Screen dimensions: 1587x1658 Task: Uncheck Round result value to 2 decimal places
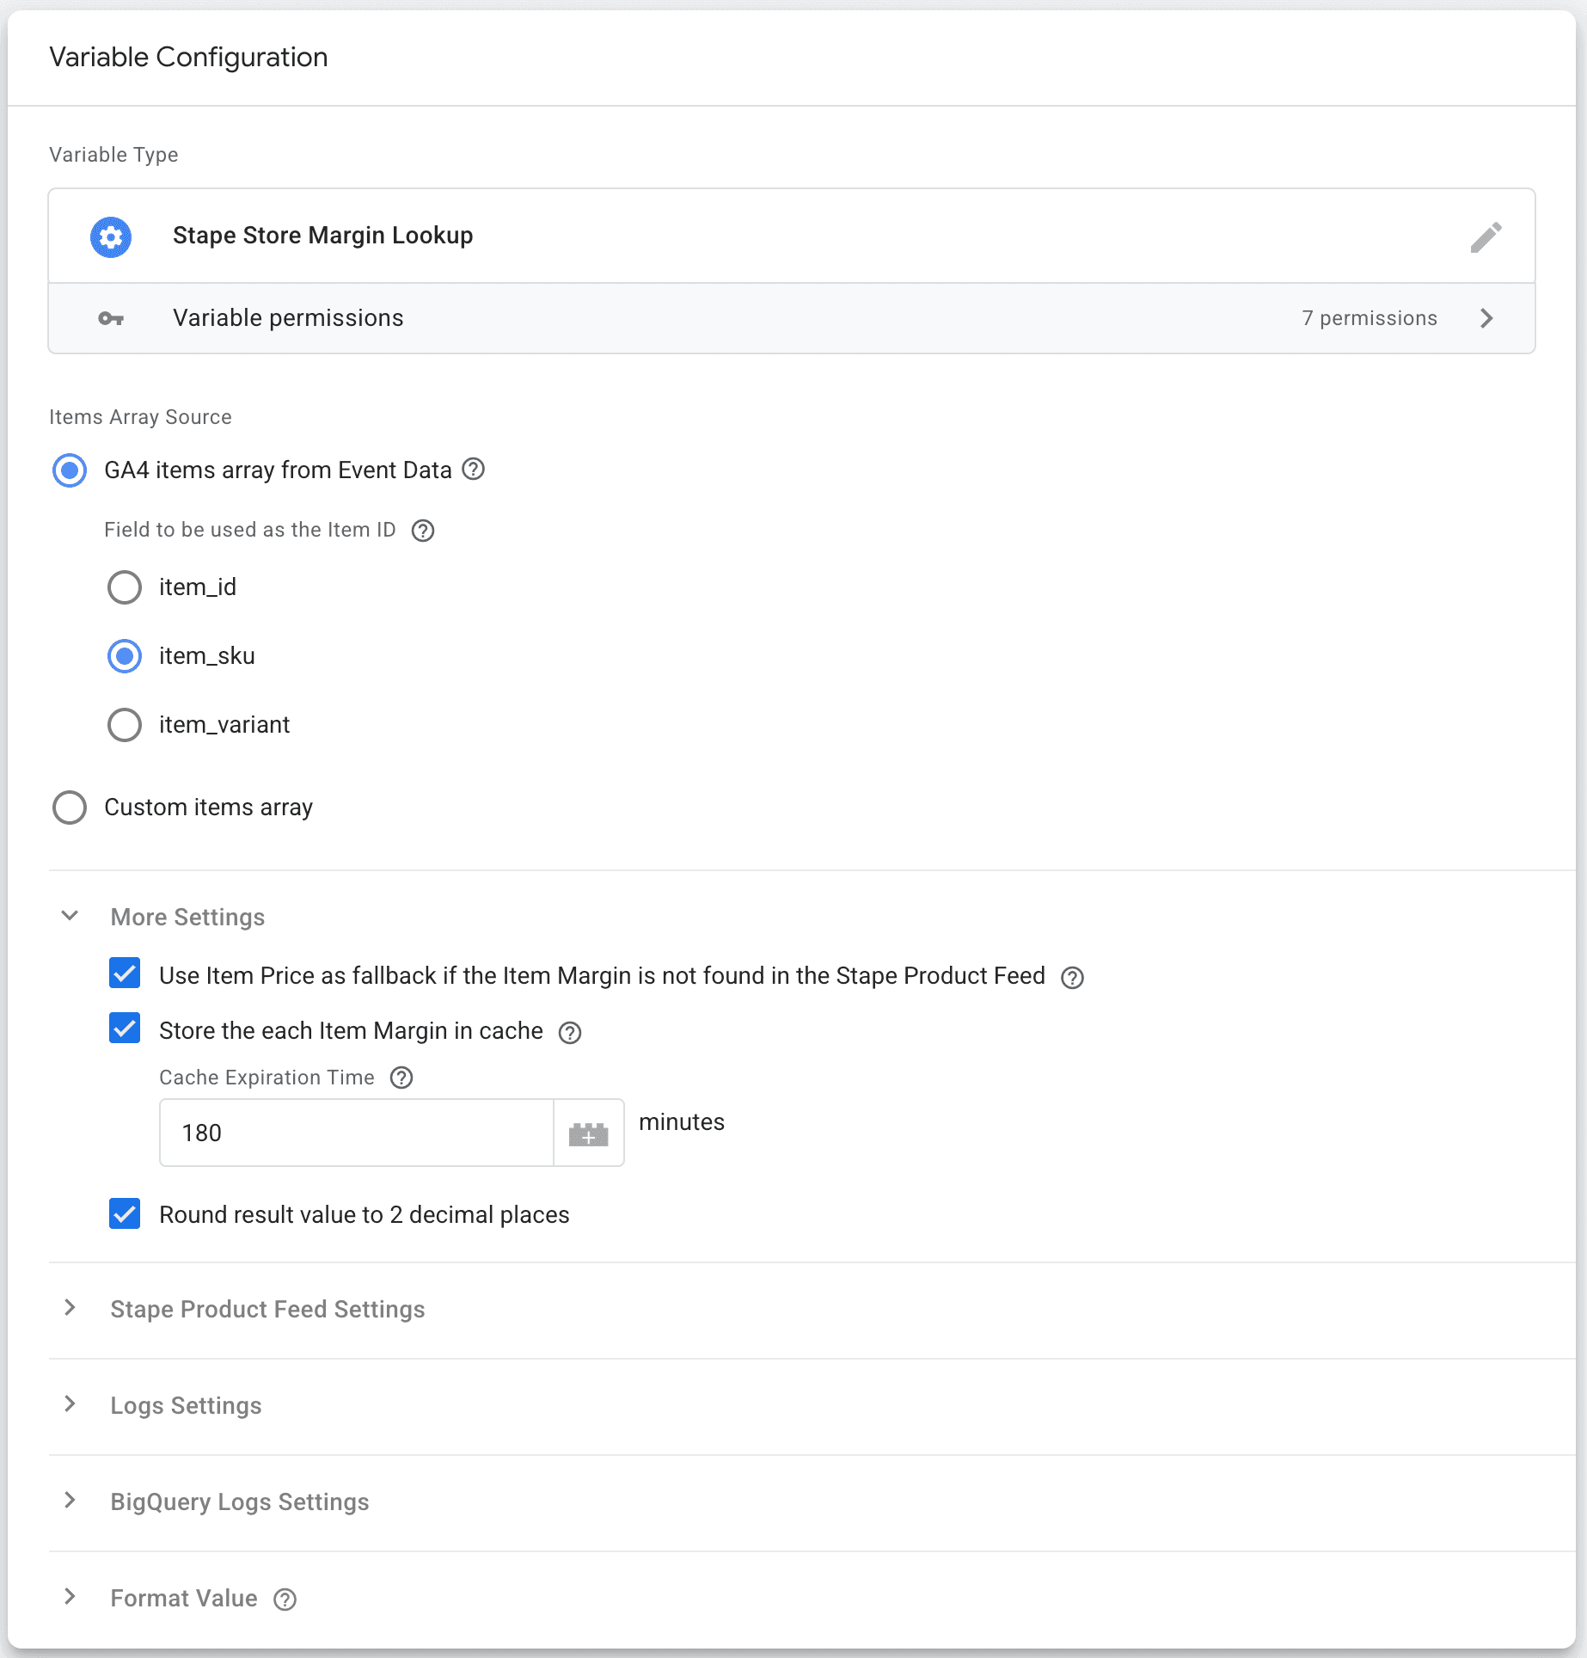click(125, 1213)
